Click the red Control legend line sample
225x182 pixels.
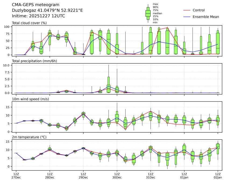[187, 10]
